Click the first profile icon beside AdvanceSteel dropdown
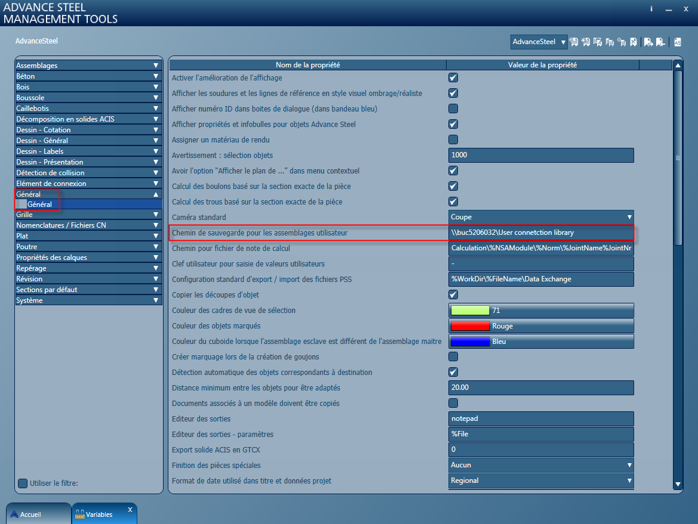The width and height of the screenshot is (698, 524). [x=574, y=42]
